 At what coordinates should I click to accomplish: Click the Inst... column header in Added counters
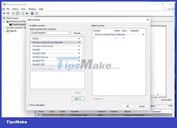coord(125,31)
